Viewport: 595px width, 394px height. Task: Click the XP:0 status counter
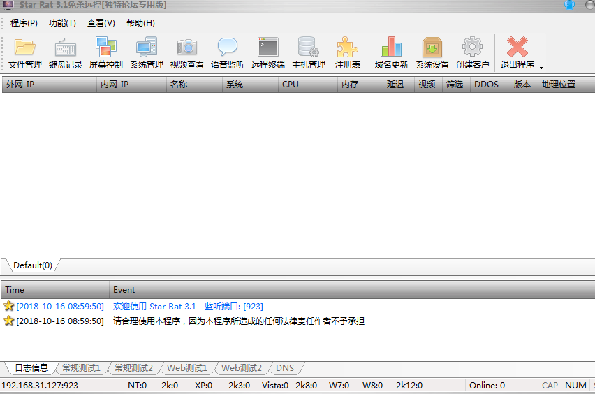click(x=203, y=386)
